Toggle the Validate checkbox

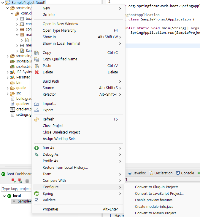(x=36, y=200)
